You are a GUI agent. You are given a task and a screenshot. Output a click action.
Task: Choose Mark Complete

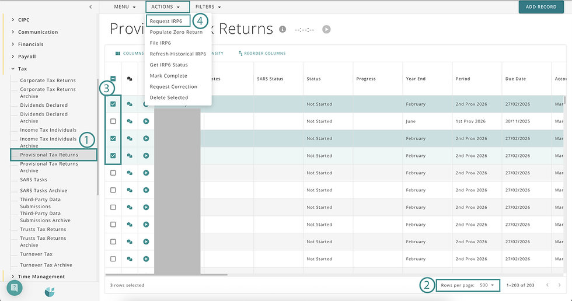click(x=169, y=76)
